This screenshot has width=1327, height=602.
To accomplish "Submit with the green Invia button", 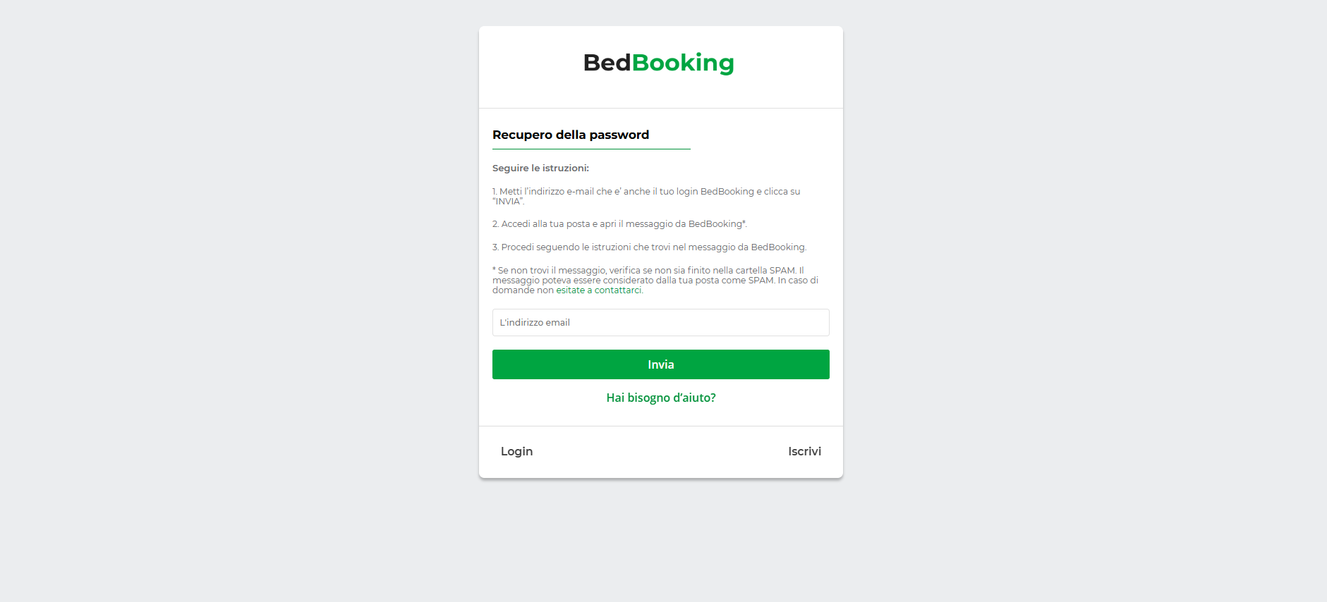I will point(660,364).
